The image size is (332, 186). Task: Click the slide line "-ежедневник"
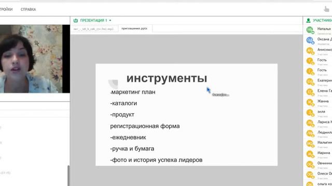tap(128, 137)
